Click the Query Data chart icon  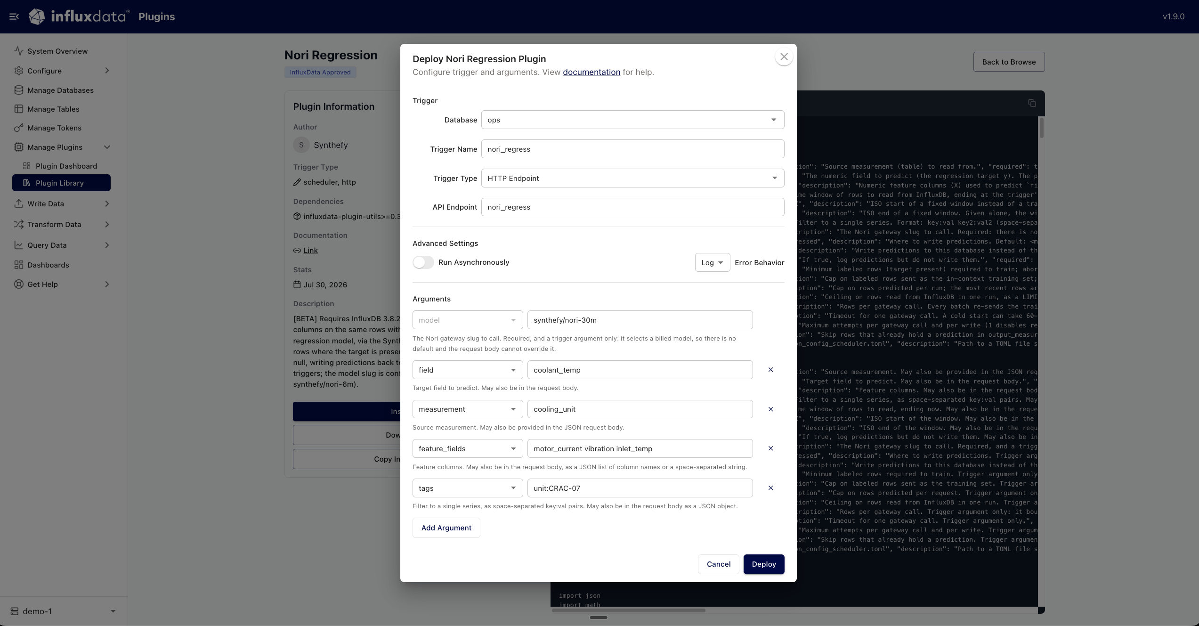click(x=19, y=245)
